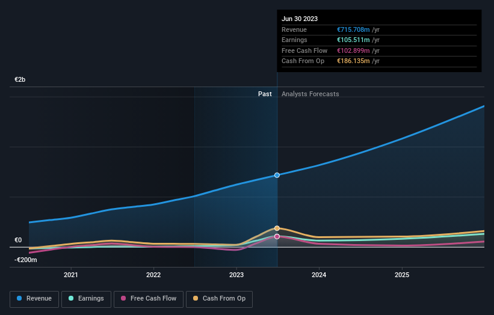
Task: Click the Past section label
Action: (265, 94)
